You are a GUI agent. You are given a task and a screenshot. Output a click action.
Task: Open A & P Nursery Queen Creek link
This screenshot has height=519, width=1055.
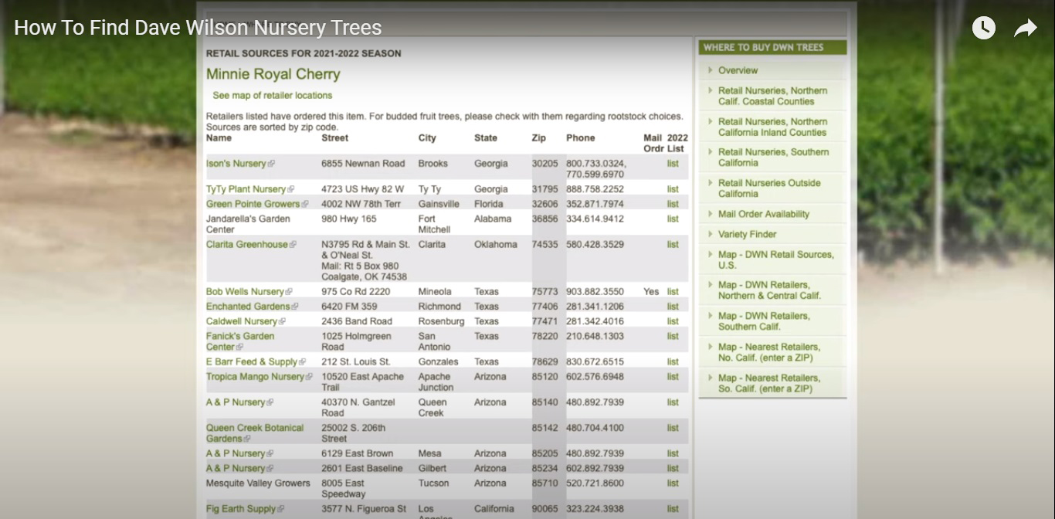click(x=235, y=402)
